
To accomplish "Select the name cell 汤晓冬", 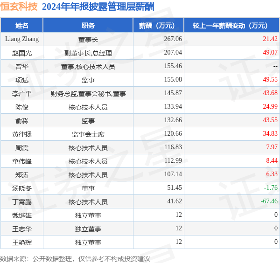I will tap(22, 188).
